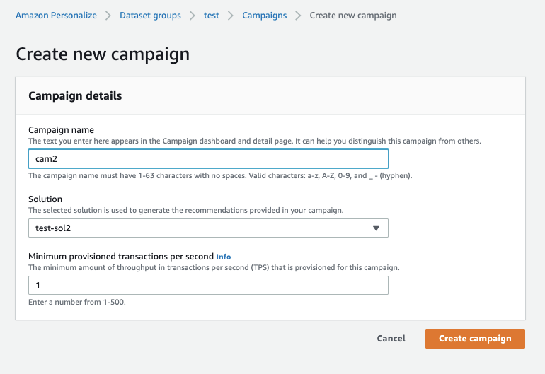Image resolution: width=545 pixels, height=374 pixels.
Task: Click the current Create new campaign breadcrumb
Action: (353, 16)
